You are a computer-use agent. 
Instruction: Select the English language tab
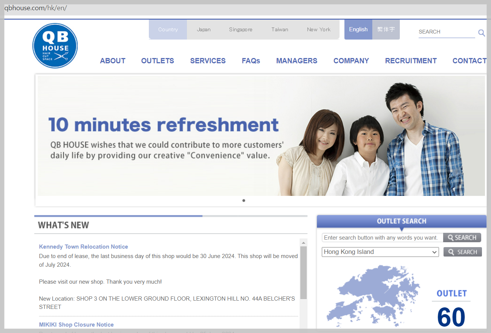pos(358,29)
